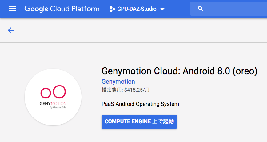Click the Genymotion Cloud: Android 8.0 heading
267x142 pixels.
[x=179, y=71]
